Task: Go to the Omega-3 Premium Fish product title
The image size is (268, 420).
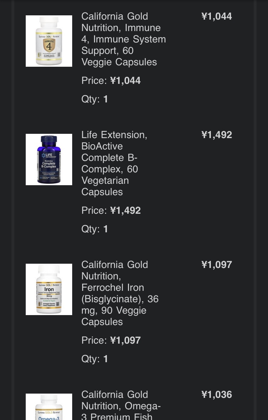Action: pyautogui.click(x=121, y=406)
